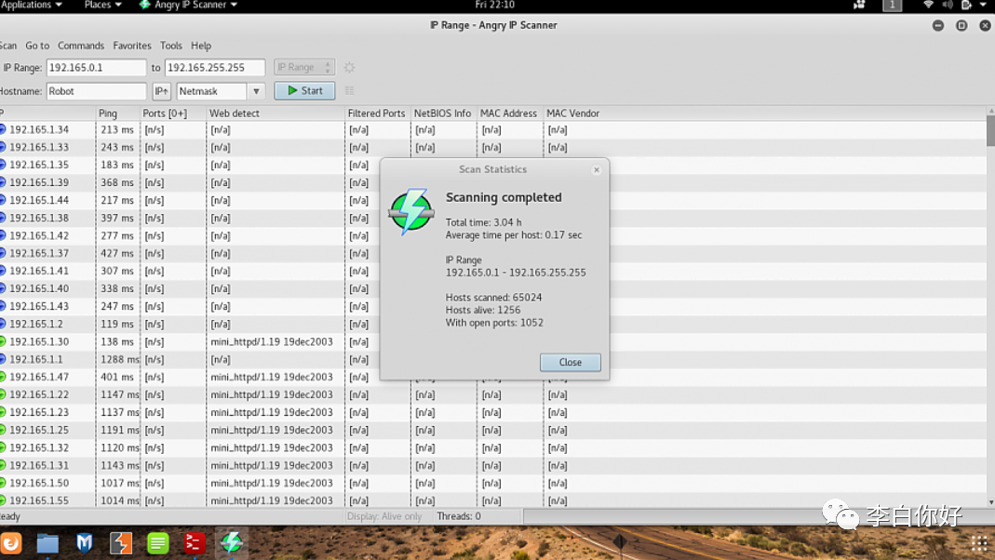Image resolution: width=995 pixels, height=560 pixels.
Task: Open the red terminal icon in dock
Action: 194,543
